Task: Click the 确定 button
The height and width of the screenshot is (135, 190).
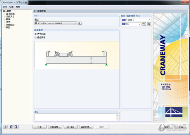Action: pyautogui.click(x=167, y=127)
